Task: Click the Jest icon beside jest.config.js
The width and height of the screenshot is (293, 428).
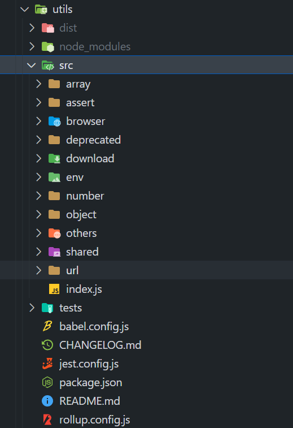Action: pyautogui.click(x=47, y=364)
